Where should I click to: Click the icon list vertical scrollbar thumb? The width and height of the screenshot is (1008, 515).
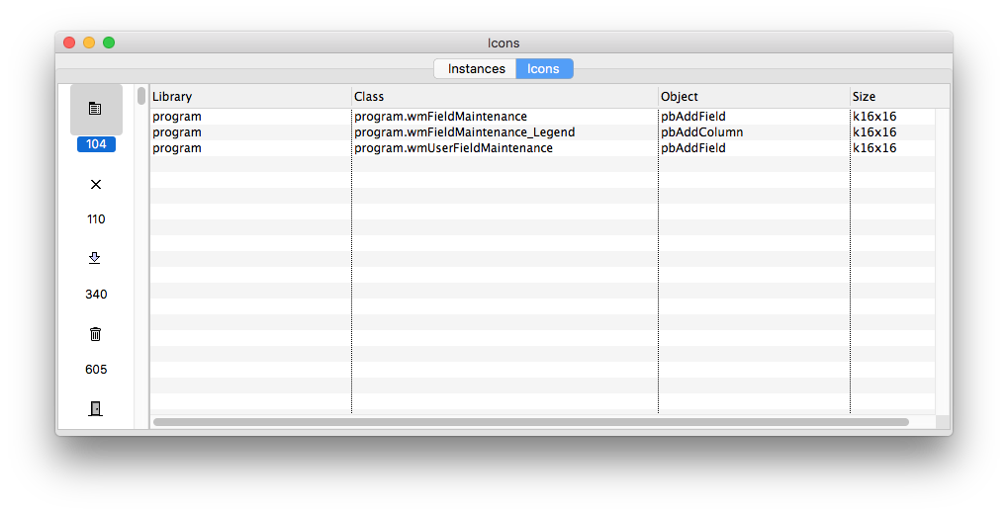141,96
